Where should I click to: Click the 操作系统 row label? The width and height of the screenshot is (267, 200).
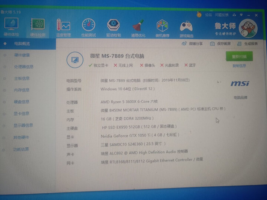(74, 89)
